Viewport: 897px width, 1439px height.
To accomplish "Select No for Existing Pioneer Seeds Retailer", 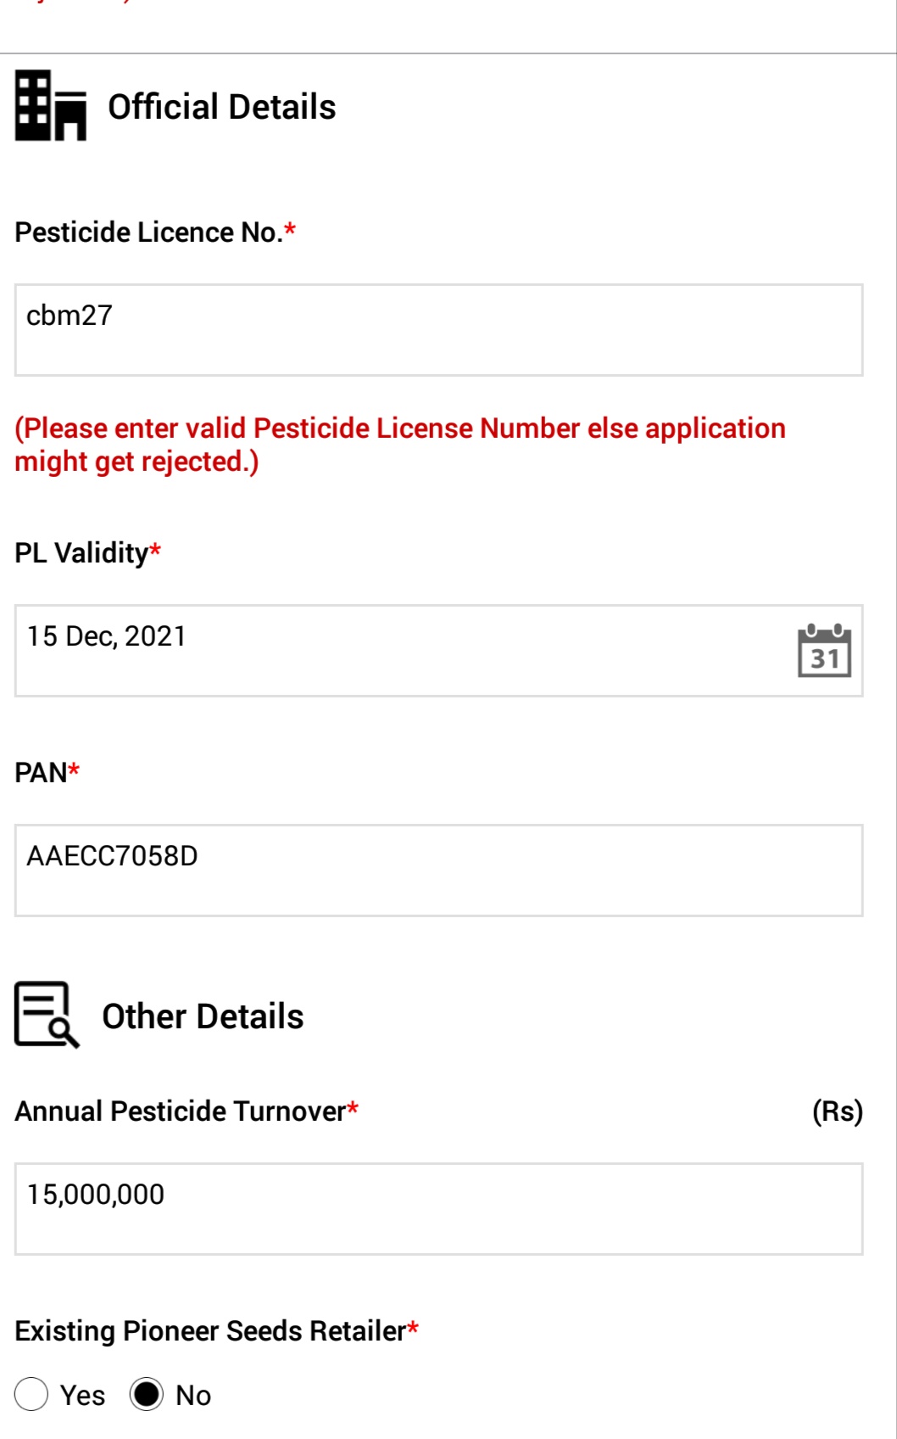I will [x=146, y=1394].
